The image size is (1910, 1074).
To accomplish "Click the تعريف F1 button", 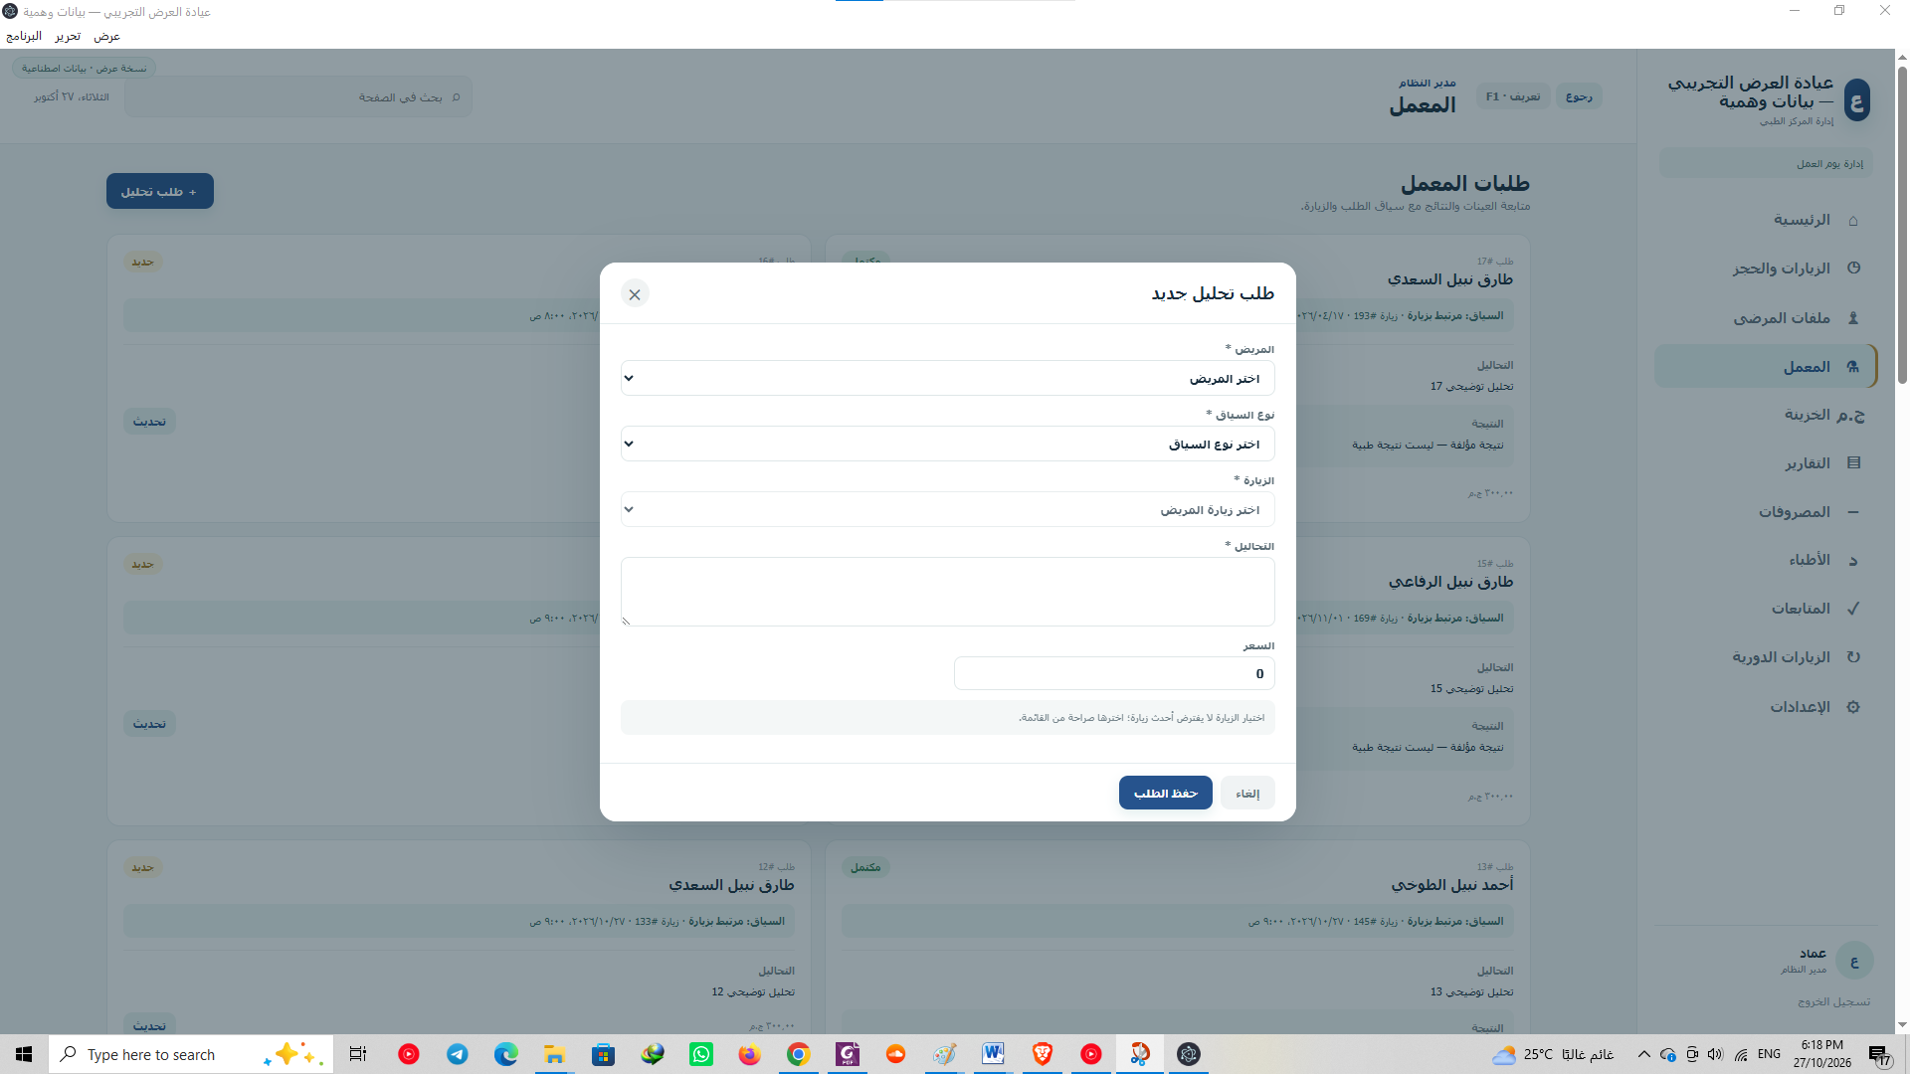I will (1513, 96).
